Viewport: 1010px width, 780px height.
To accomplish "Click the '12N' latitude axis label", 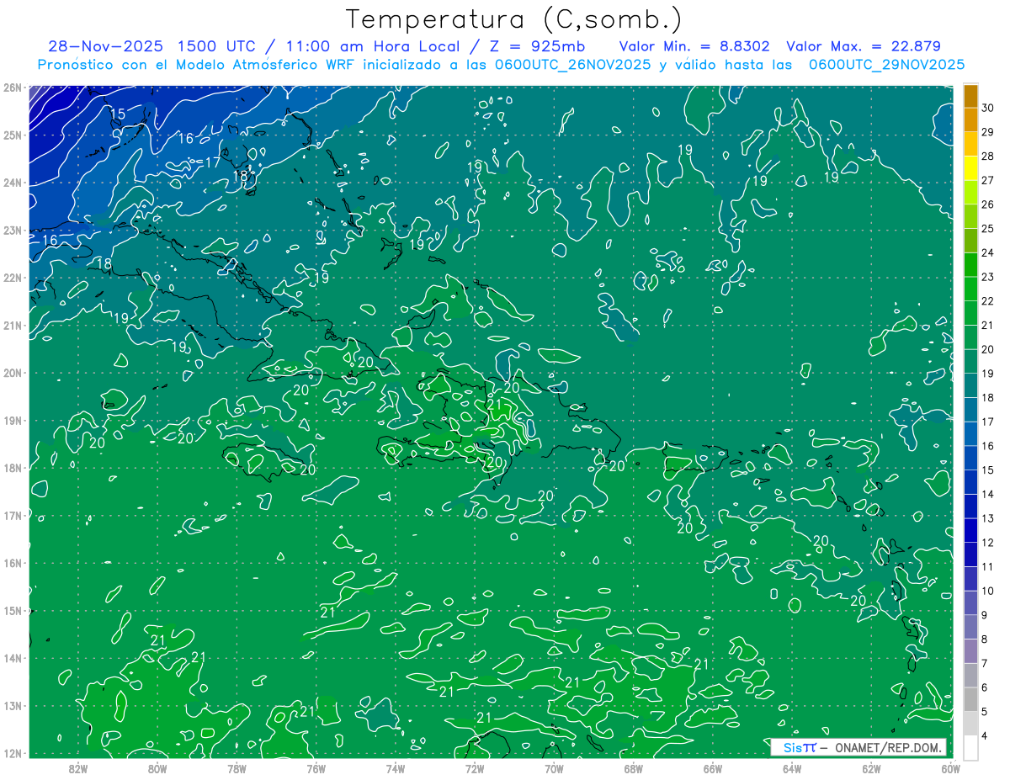I will tap(13, 753).
